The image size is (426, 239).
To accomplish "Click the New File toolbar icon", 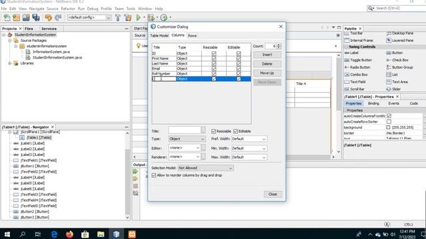I will pyautogui.click(x=7, y=18).
